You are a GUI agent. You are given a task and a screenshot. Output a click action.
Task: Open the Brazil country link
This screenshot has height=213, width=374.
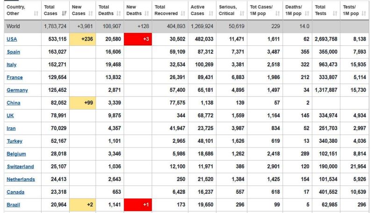pyautogui.click(x=13, y=205)
